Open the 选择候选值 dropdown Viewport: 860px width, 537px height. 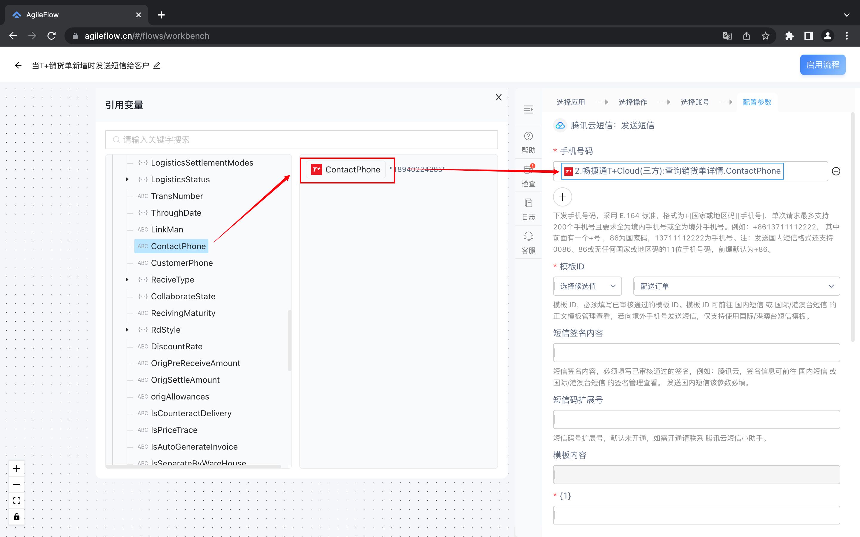pos(587,286)
